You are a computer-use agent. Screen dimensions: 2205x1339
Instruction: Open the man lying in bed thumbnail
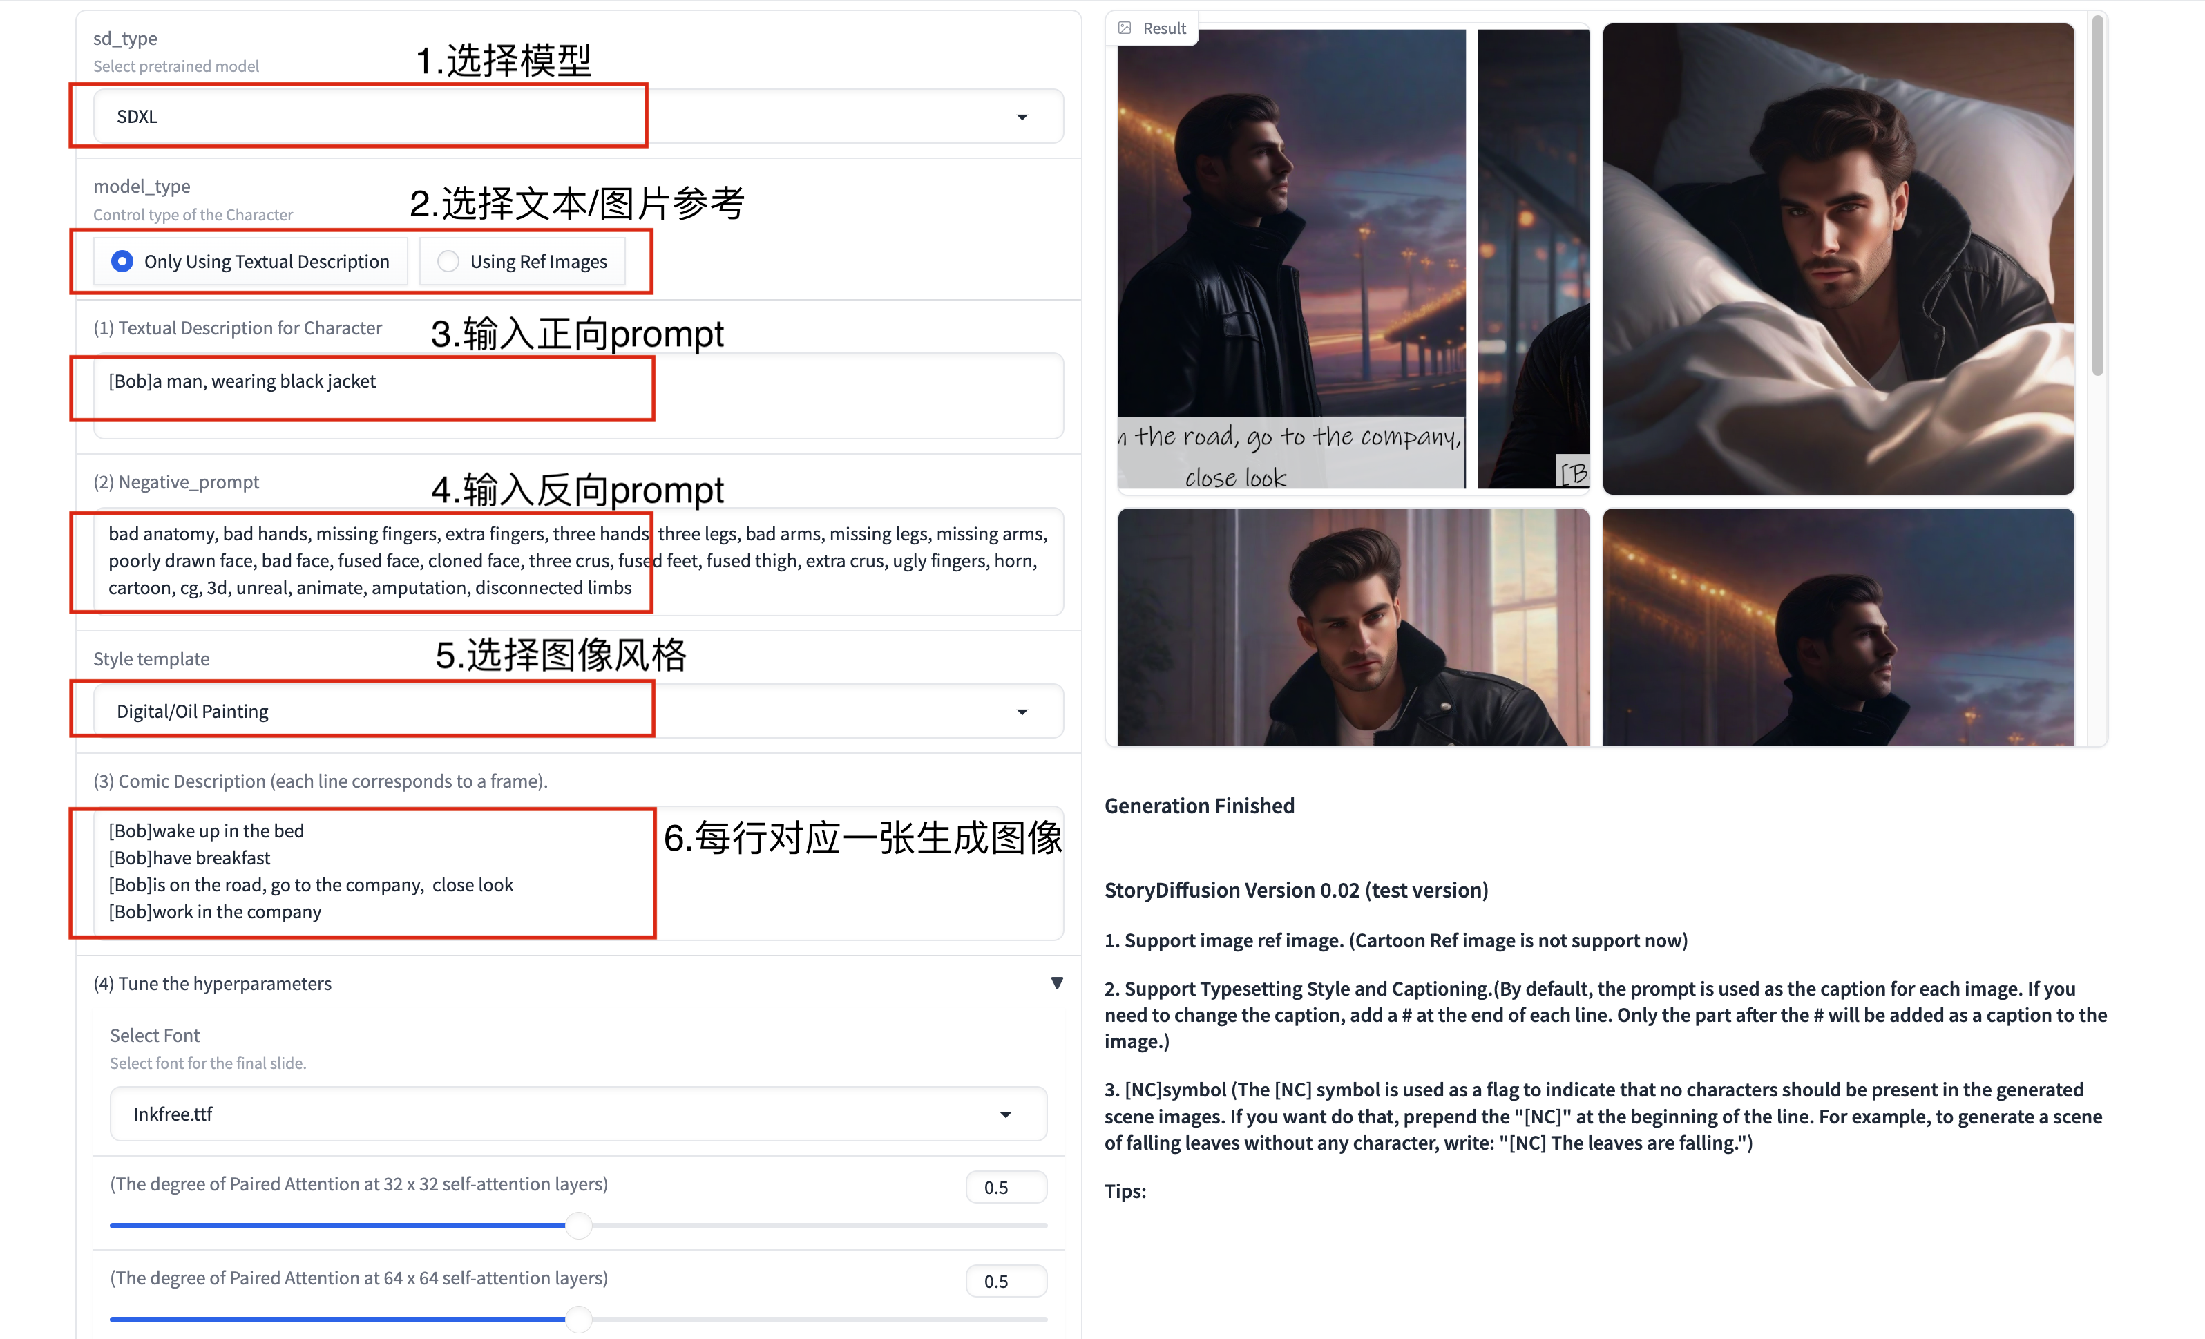pos(1838,260)
